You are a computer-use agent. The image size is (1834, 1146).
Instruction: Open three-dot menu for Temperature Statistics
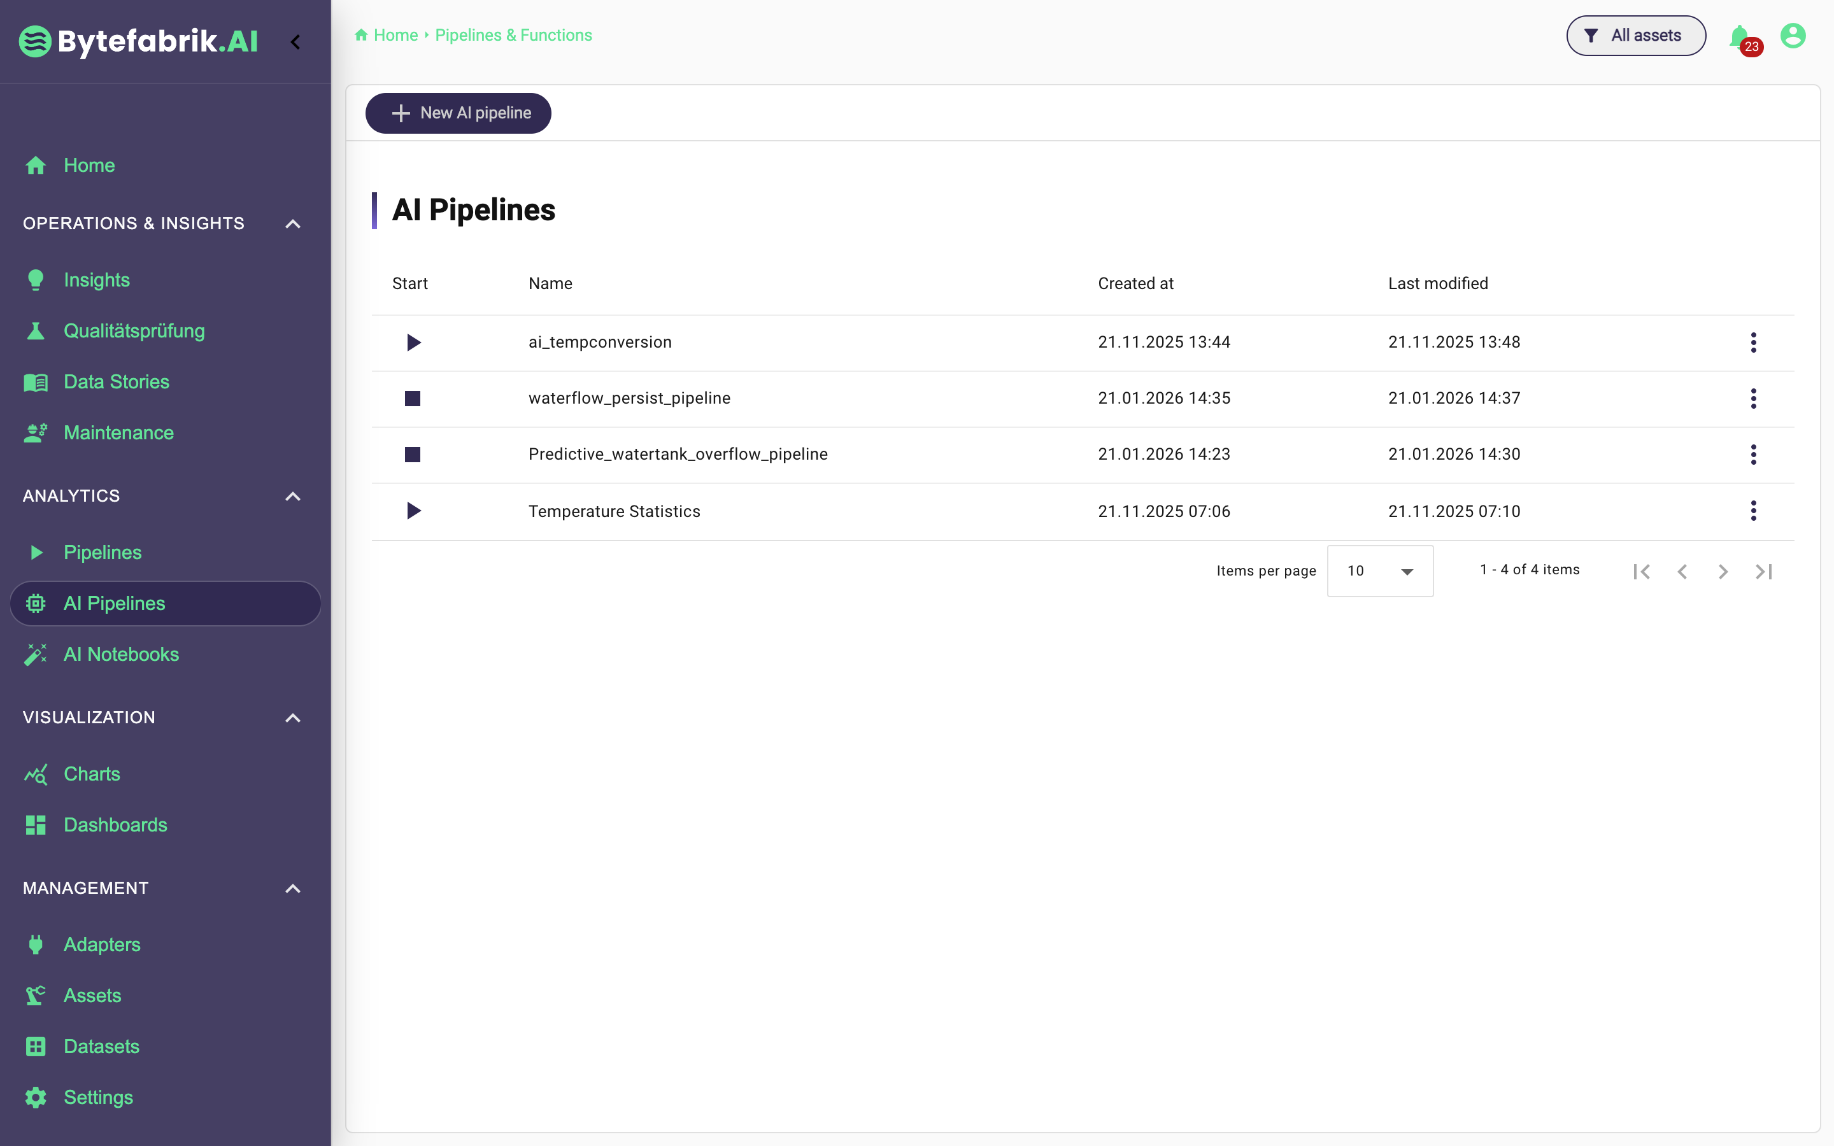[1753, 511]
